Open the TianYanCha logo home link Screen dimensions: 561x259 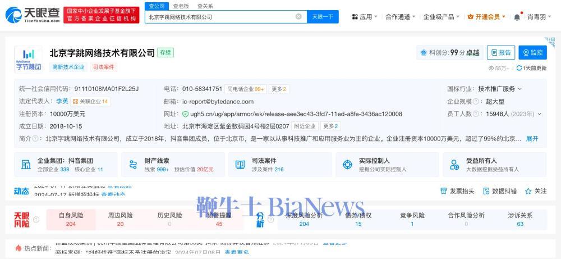[x=33, y=15]
